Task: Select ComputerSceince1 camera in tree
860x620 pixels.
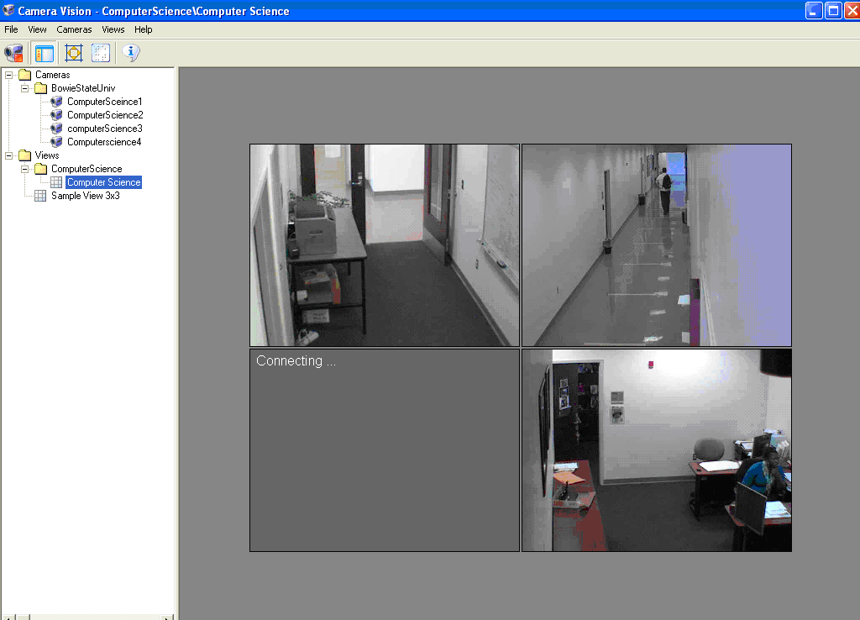Action: coord(105,102)
